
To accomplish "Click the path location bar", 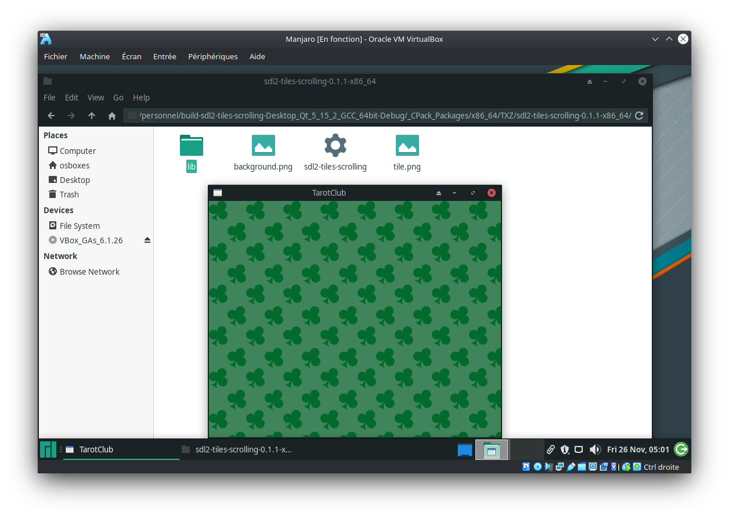I will click(383, 116).
